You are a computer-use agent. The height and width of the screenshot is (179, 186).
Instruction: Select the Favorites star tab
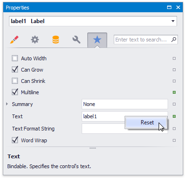pyautogui.click(x=97, y=40)
